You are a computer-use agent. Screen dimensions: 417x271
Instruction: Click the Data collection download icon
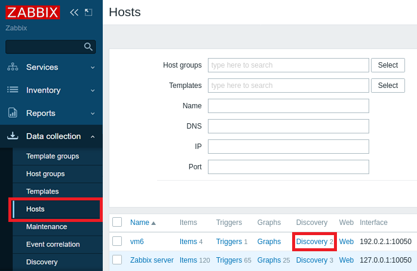click(x=13, y=136)
